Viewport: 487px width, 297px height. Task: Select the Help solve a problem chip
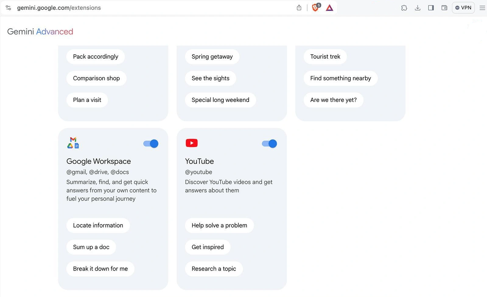pos(219,225)
